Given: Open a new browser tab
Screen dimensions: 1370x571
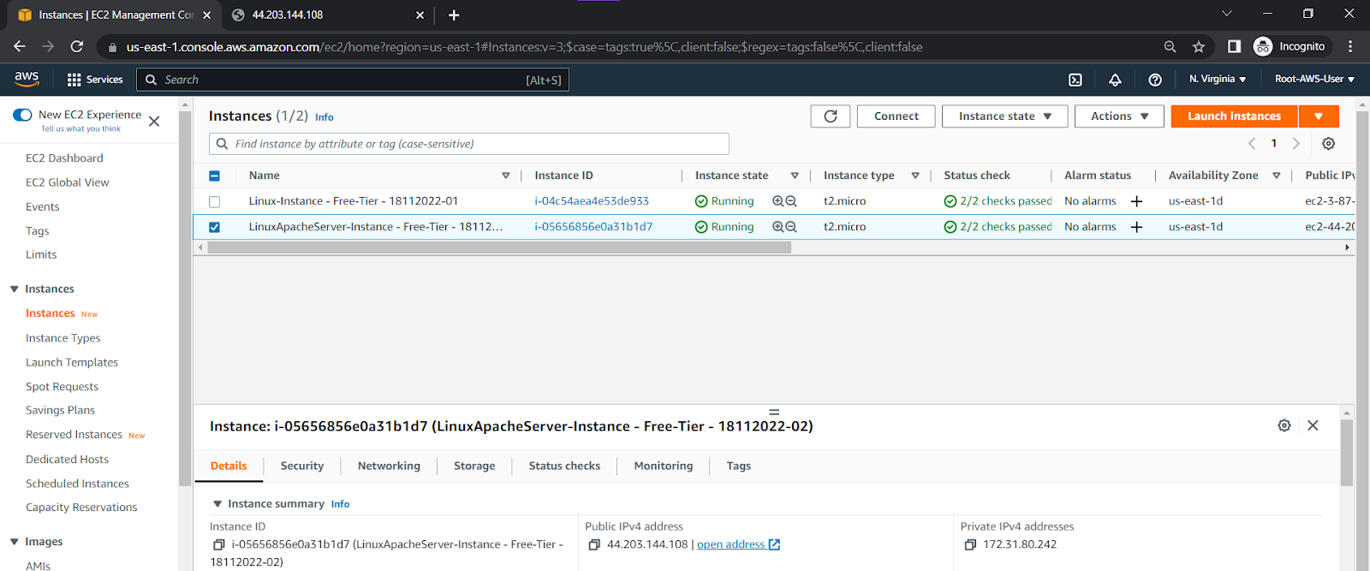Looking at the screenshot, I should [454, 15].
